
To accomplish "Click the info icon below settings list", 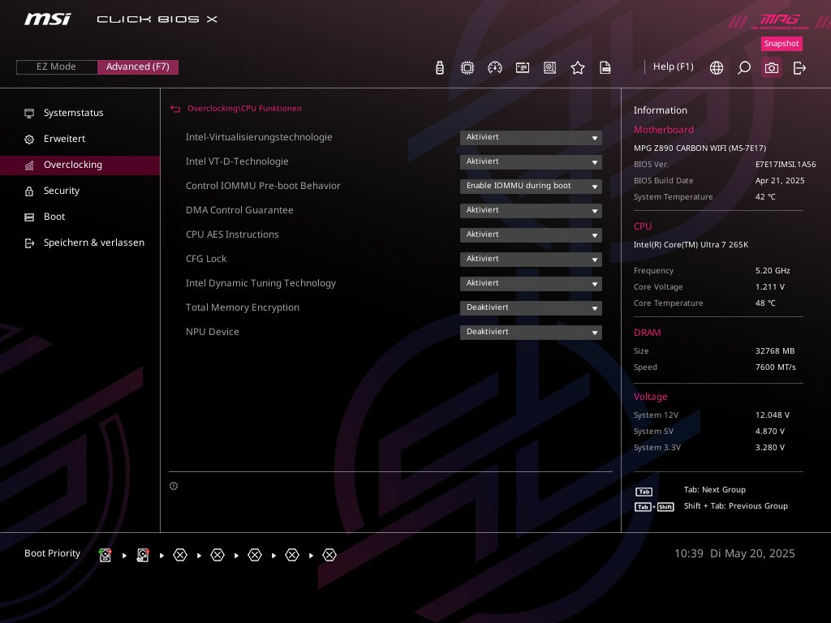I will tap(174, 486).
